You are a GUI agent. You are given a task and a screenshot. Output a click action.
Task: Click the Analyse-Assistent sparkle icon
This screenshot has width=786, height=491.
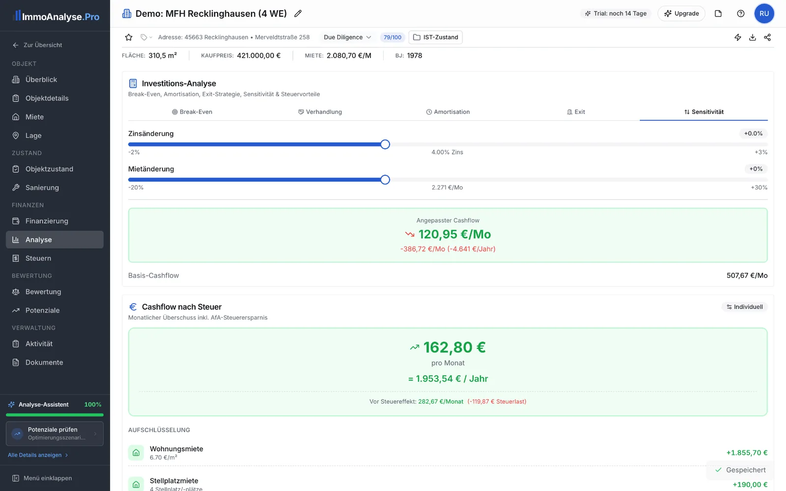point(11,405)
